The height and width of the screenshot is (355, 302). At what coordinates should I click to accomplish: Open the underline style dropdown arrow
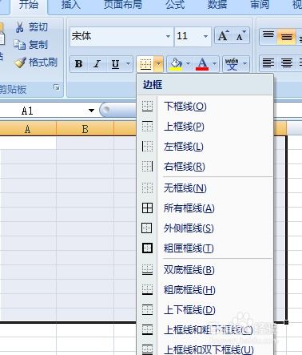pos(128,64)
